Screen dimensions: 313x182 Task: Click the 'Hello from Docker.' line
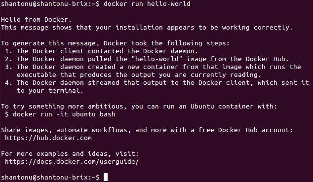coord(37,20)
